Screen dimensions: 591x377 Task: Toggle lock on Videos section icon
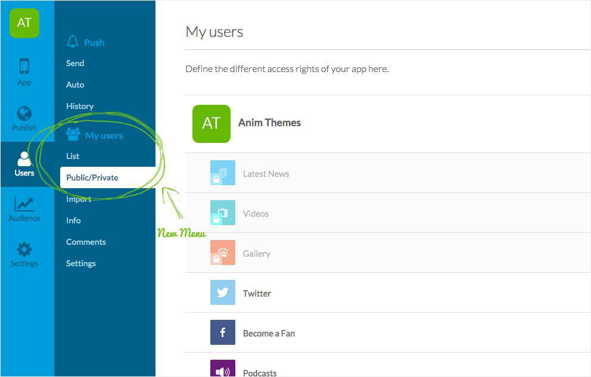click(216, 219)
